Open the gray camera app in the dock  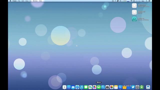107,87
